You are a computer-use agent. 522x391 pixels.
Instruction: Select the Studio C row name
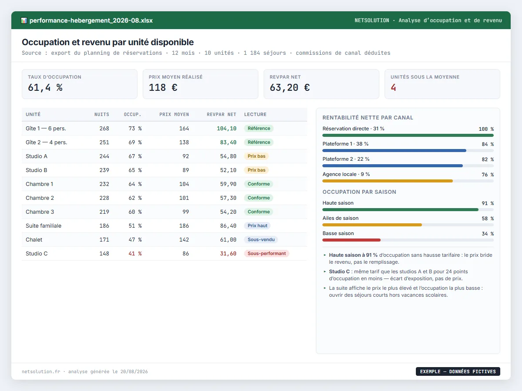point(37,254)
